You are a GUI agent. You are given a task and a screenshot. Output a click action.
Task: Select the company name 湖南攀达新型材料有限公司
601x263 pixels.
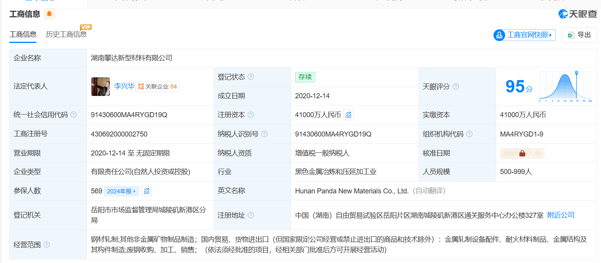pos(131,58)
